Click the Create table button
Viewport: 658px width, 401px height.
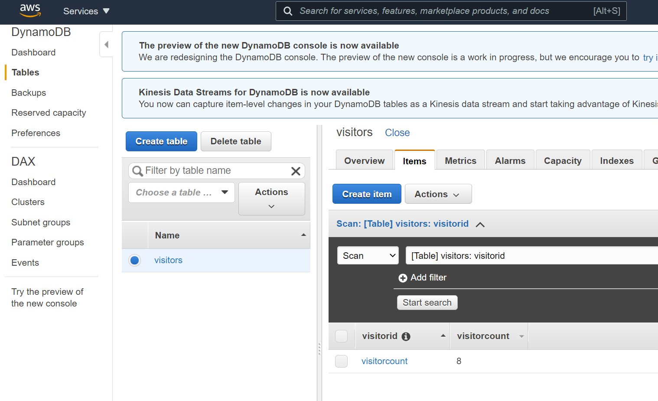point(161,141)
